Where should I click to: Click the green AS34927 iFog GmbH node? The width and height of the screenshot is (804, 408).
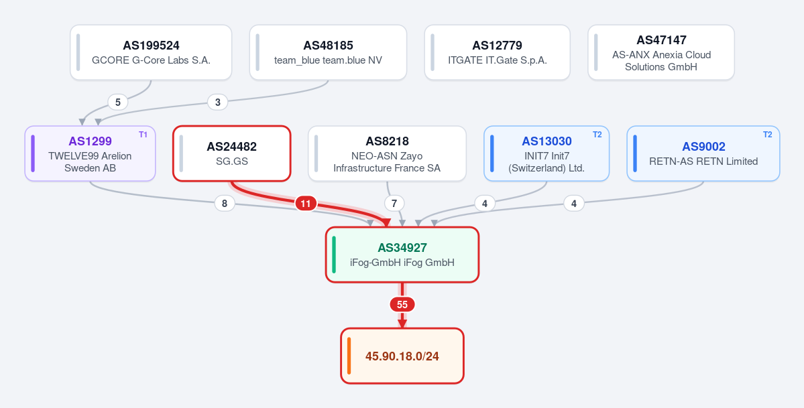point(402,255)
